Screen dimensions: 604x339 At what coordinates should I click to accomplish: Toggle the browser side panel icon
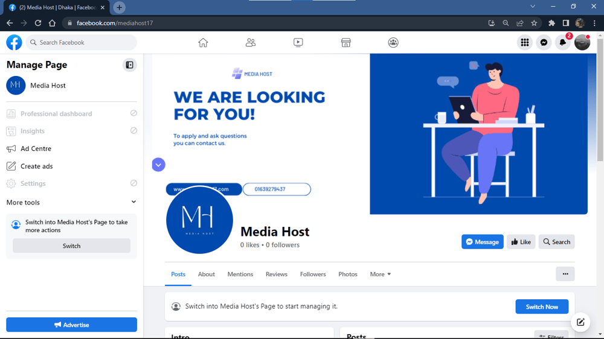pyautogui.click(x=566, y=23)
